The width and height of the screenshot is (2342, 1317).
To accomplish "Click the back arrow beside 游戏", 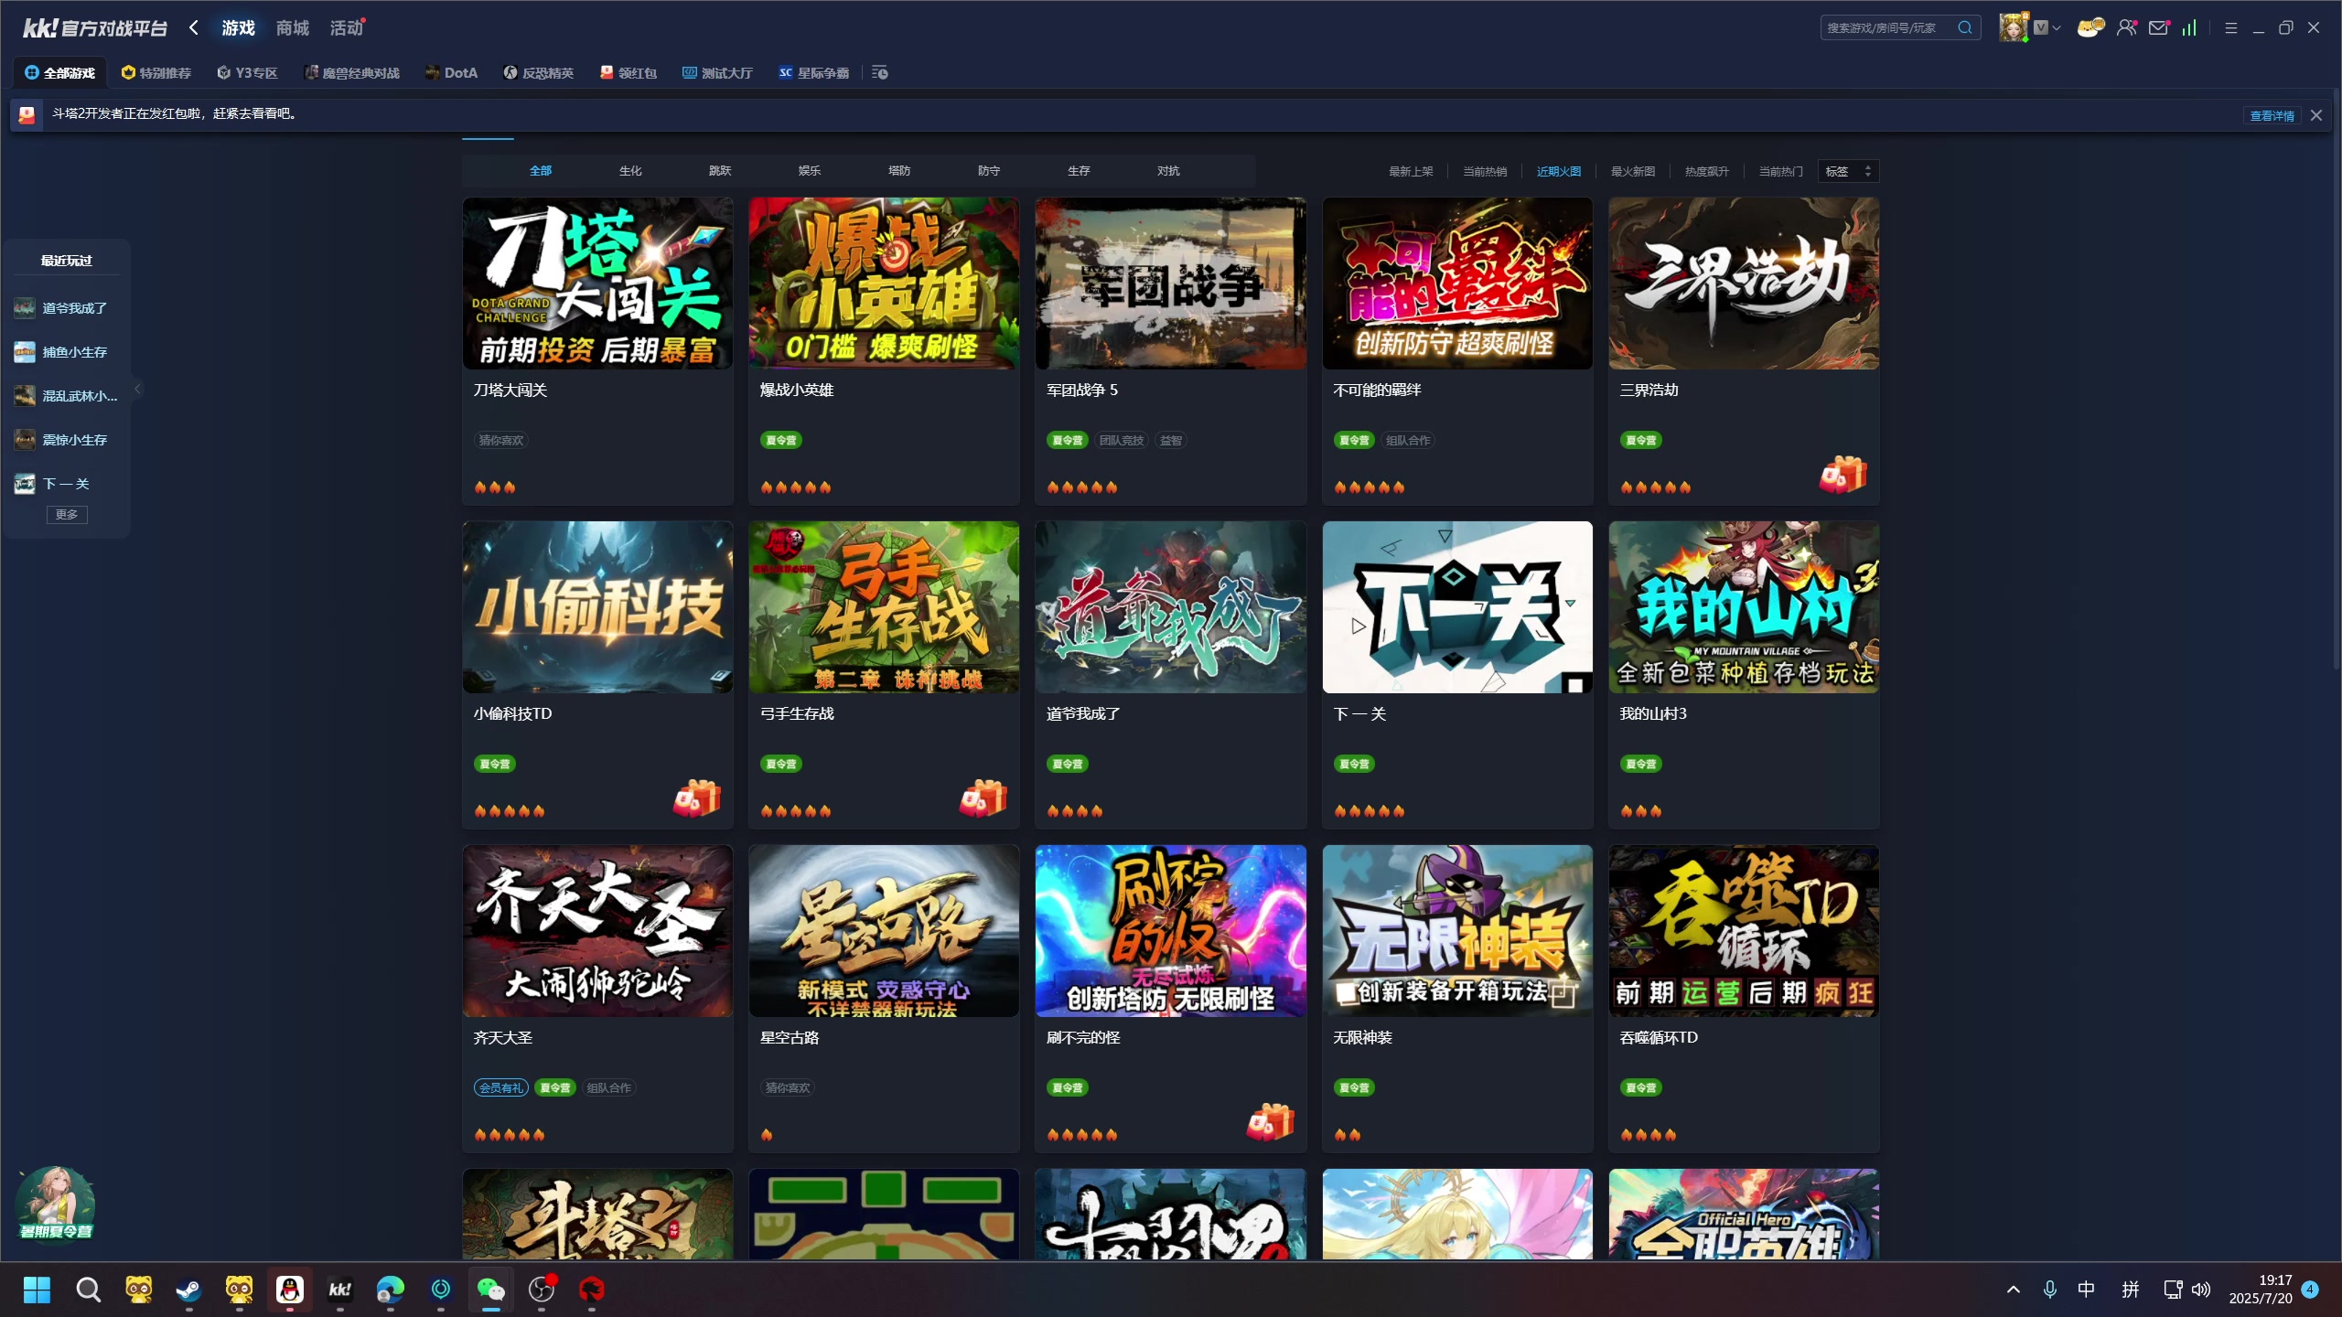I will coord(194,27).
